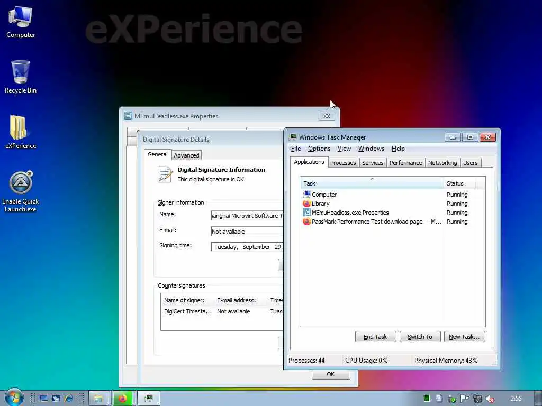Click the digital signature certificate icon
This screenshot has height=406, width=542.
[165, 174]
